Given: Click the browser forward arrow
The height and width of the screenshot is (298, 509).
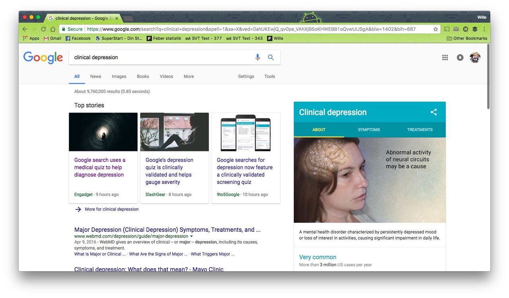Looking at the screenshot, I should (x=34, y=29).
